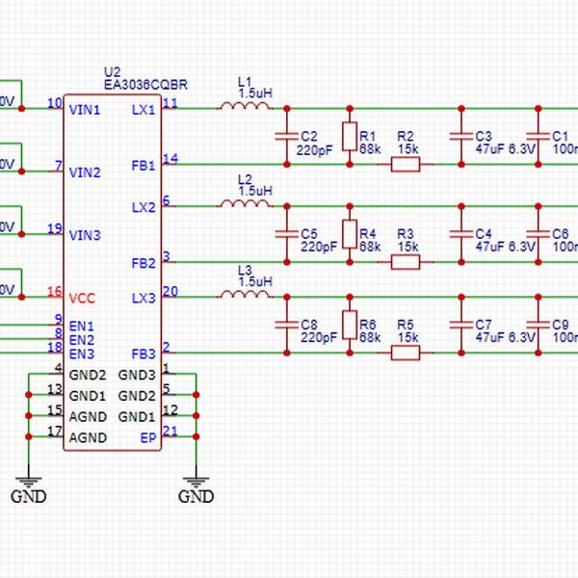Click the 1.5uH value under L3
The width and height of the screenshot is (578, 578).
click(x=255, y=281)
